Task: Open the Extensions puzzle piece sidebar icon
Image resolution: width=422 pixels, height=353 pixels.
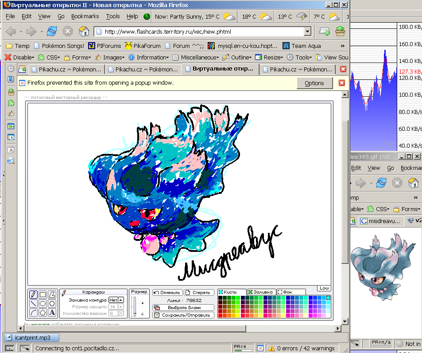Action: click(11, 103)
